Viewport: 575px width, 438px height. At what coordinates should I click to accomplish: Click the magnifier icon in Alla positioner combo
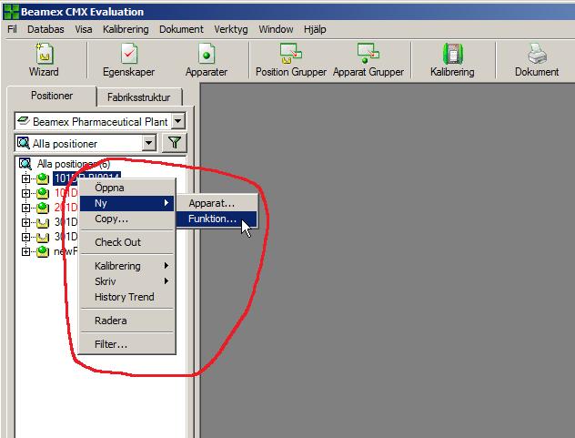(24, 143)
